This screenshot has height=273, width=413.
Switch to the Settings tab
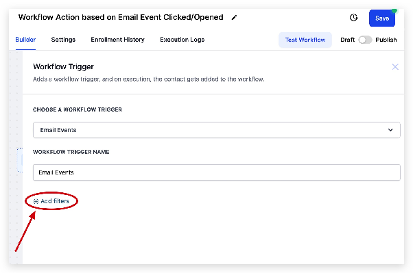click(x=63, y=40)
